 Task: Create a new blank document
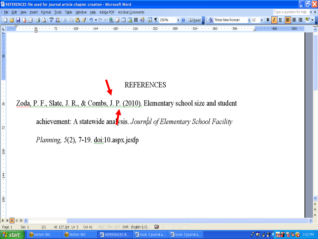[x=6, y=20]
